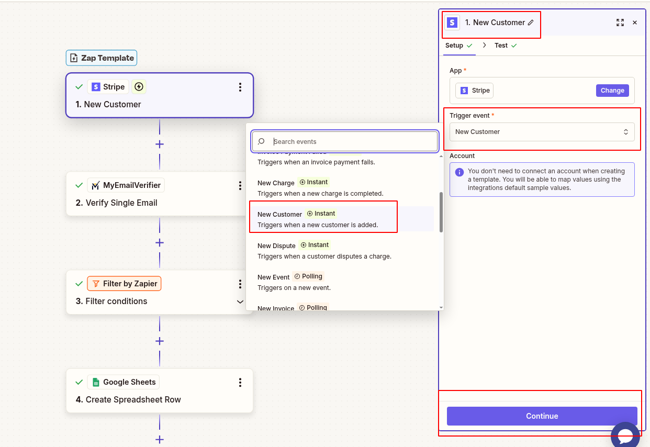Expand Filter conditions using its chevron
The height and width of the screenshot is (447, 650).
(240, 302)
